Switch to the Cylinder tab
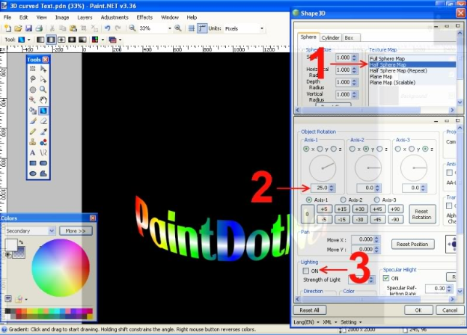Screen dimensions: 467x335 click(330, 37)
